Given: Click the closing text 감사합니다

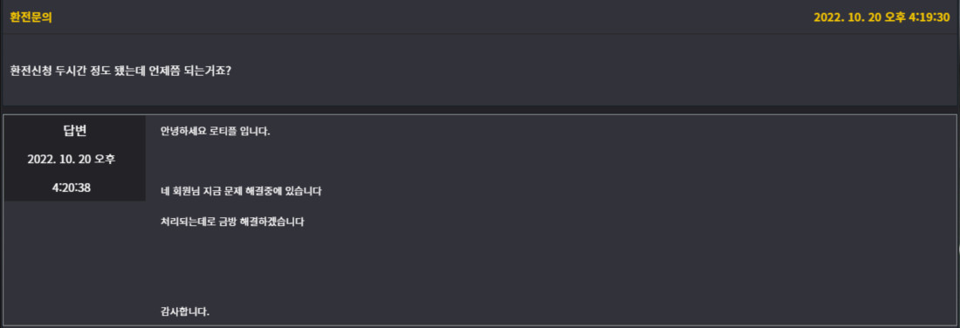Looking at the screenshot, I should coord(185,311).
